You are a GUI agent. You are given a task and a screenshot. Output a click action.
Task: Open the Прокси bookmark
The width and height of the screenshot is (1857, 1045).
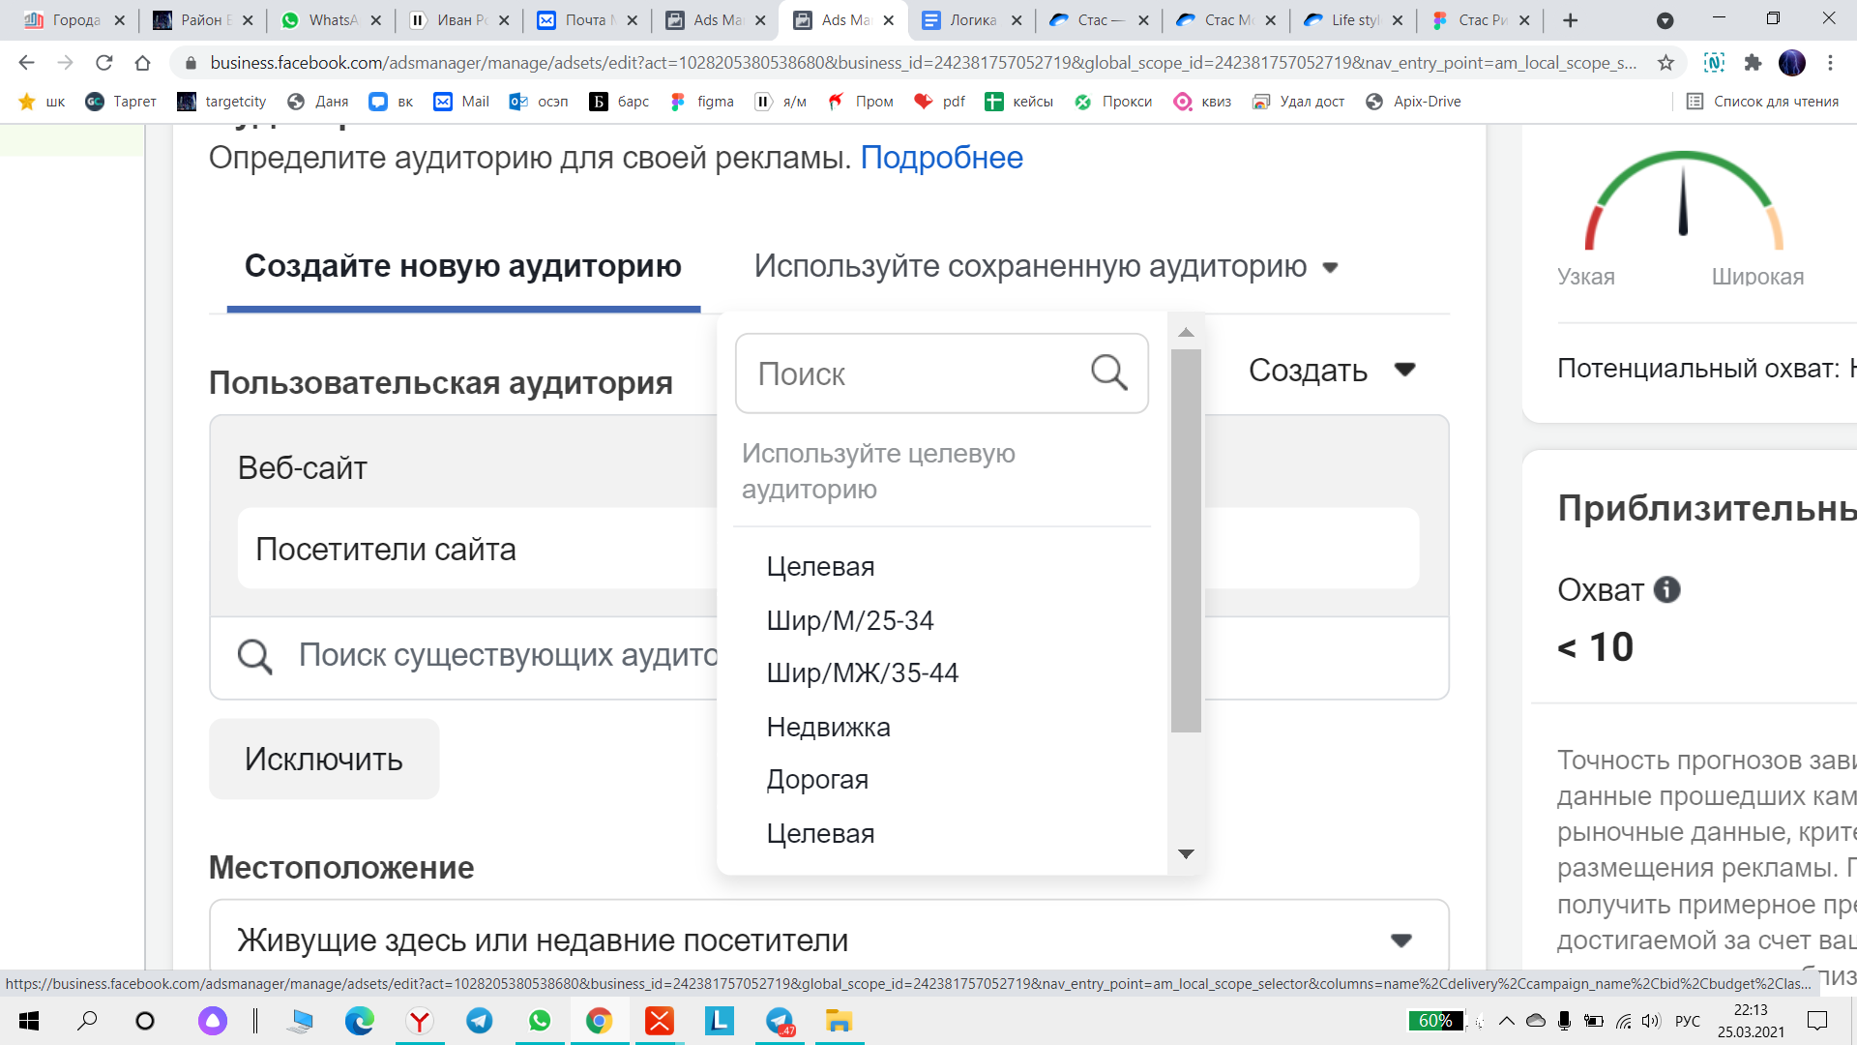click(1113, 102)
